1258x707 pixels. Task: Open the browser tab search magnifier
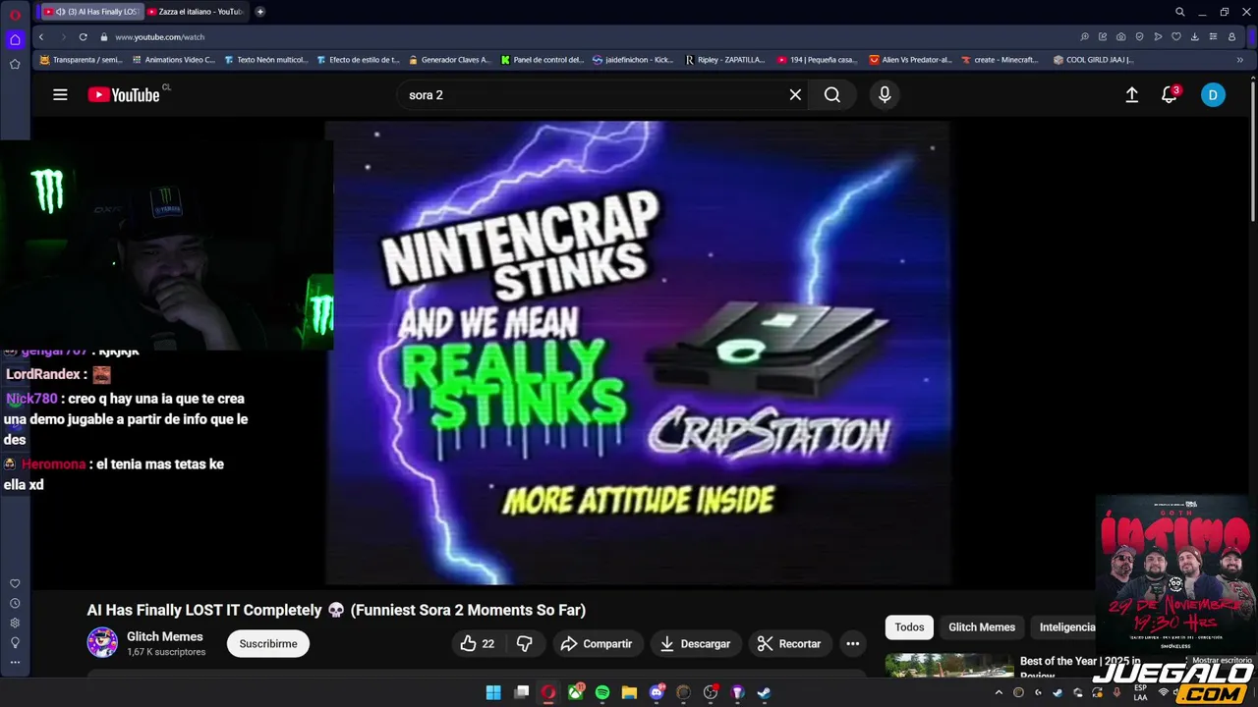[x=1180, y=12]
